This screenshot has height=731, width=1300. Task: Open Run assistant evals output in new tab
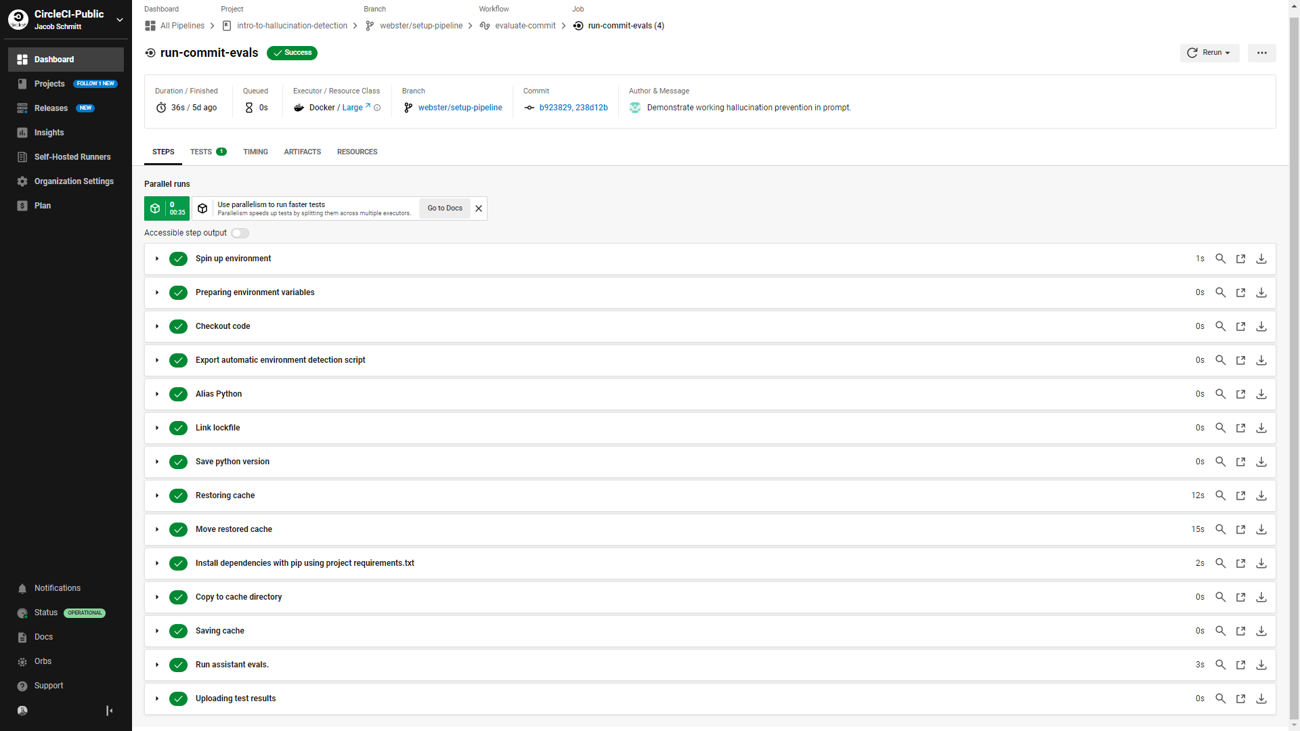(x=1241, y=665)
